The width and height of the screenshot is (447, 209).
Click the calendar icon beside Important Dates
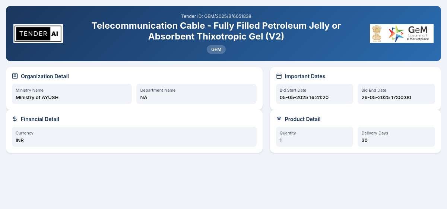(279, 76)
